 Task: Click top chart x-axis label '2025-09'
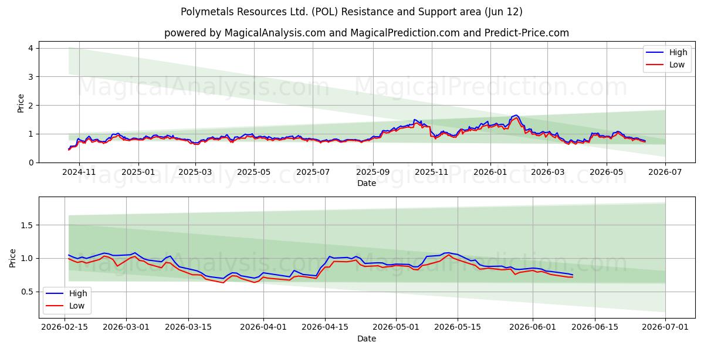point(373,172)
